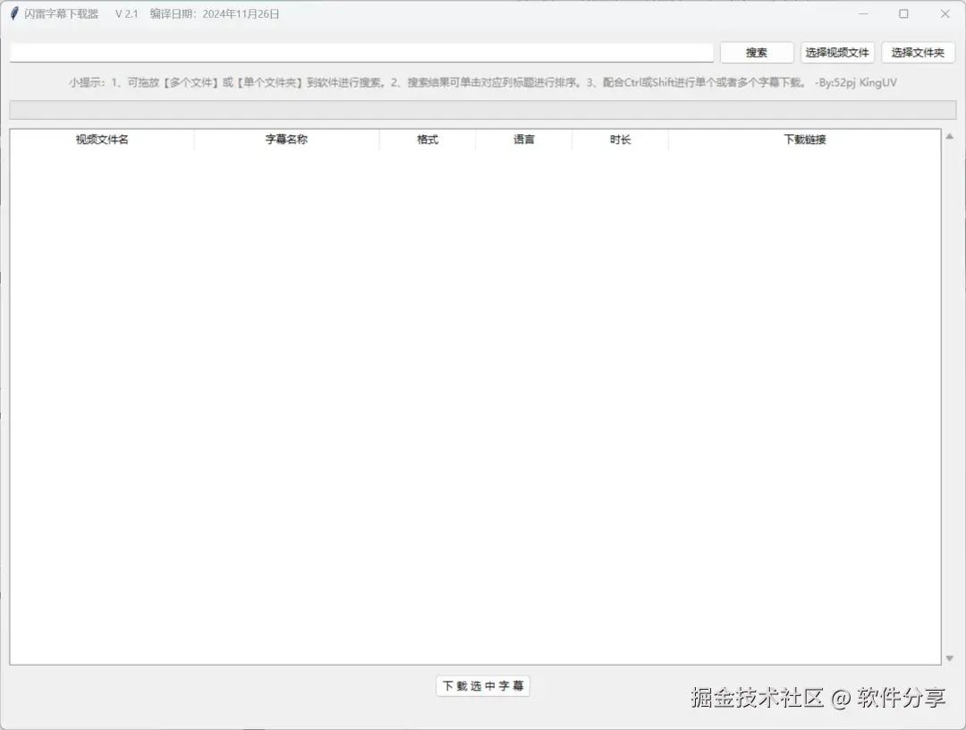Click the 选择视频文件 button
The width and height of the screenshot is (966, 730).
(837, 52)
